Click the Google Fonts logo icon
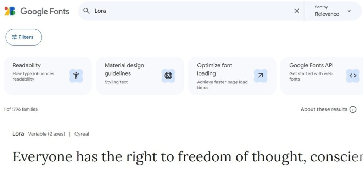The width and height of the screenshot is (363, 190). tap(10, 11)
